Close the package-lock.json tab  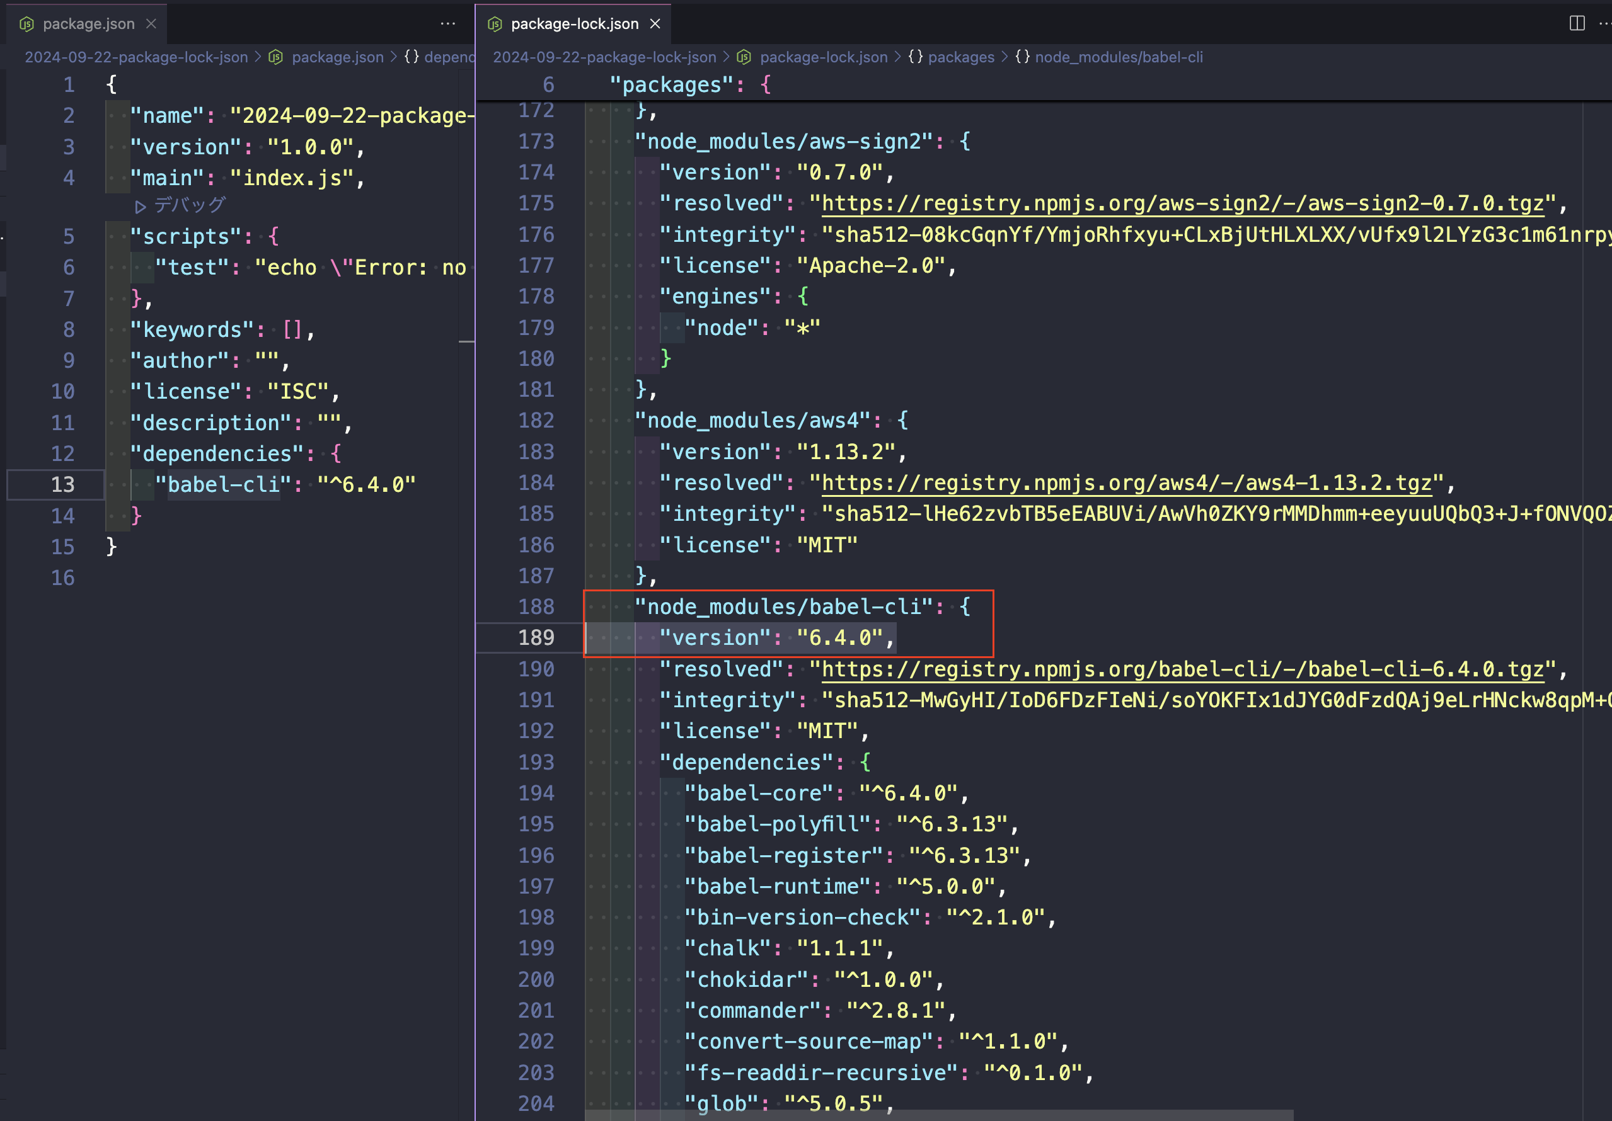tap(655, 23)
